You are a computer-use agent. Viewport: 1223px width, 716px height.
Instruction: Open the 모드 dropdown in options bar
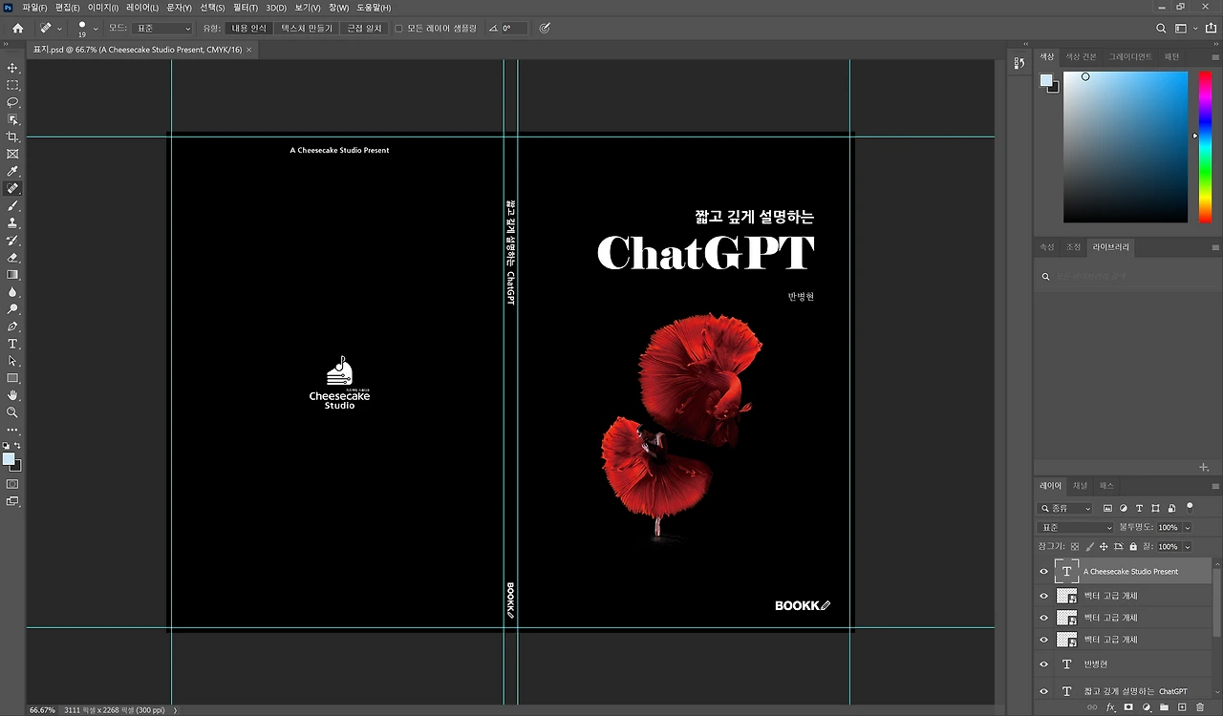coord(161,29)
